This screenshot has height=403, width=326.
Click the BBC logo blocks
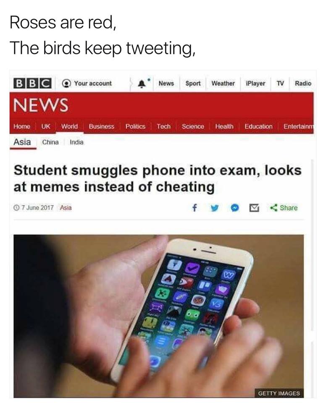click(x=32, y=83)
